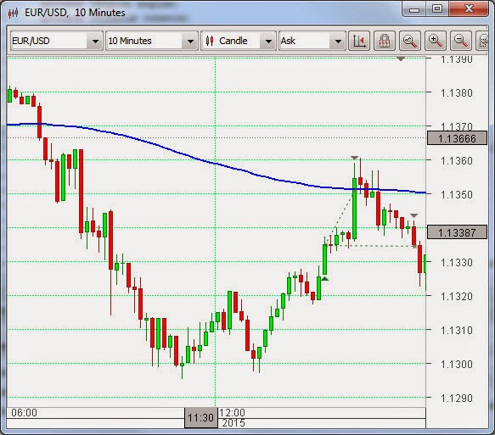Click the gray triangle marker near 1.1345
The image size is (495, 435).
coord(413,215)
